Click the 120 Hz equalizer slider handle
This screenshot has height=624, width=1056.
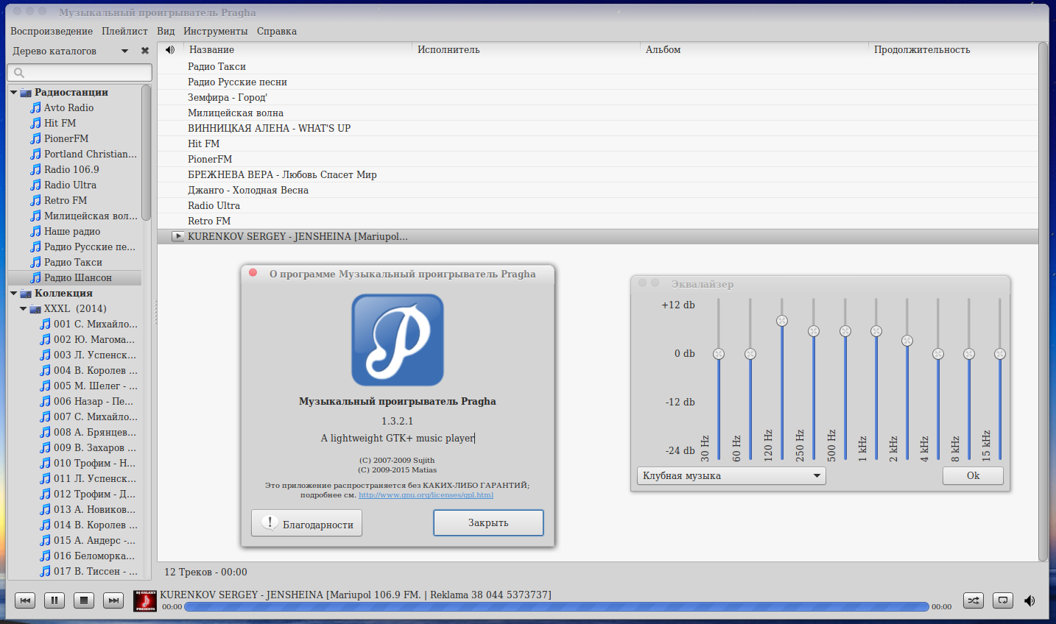point(782,321)
